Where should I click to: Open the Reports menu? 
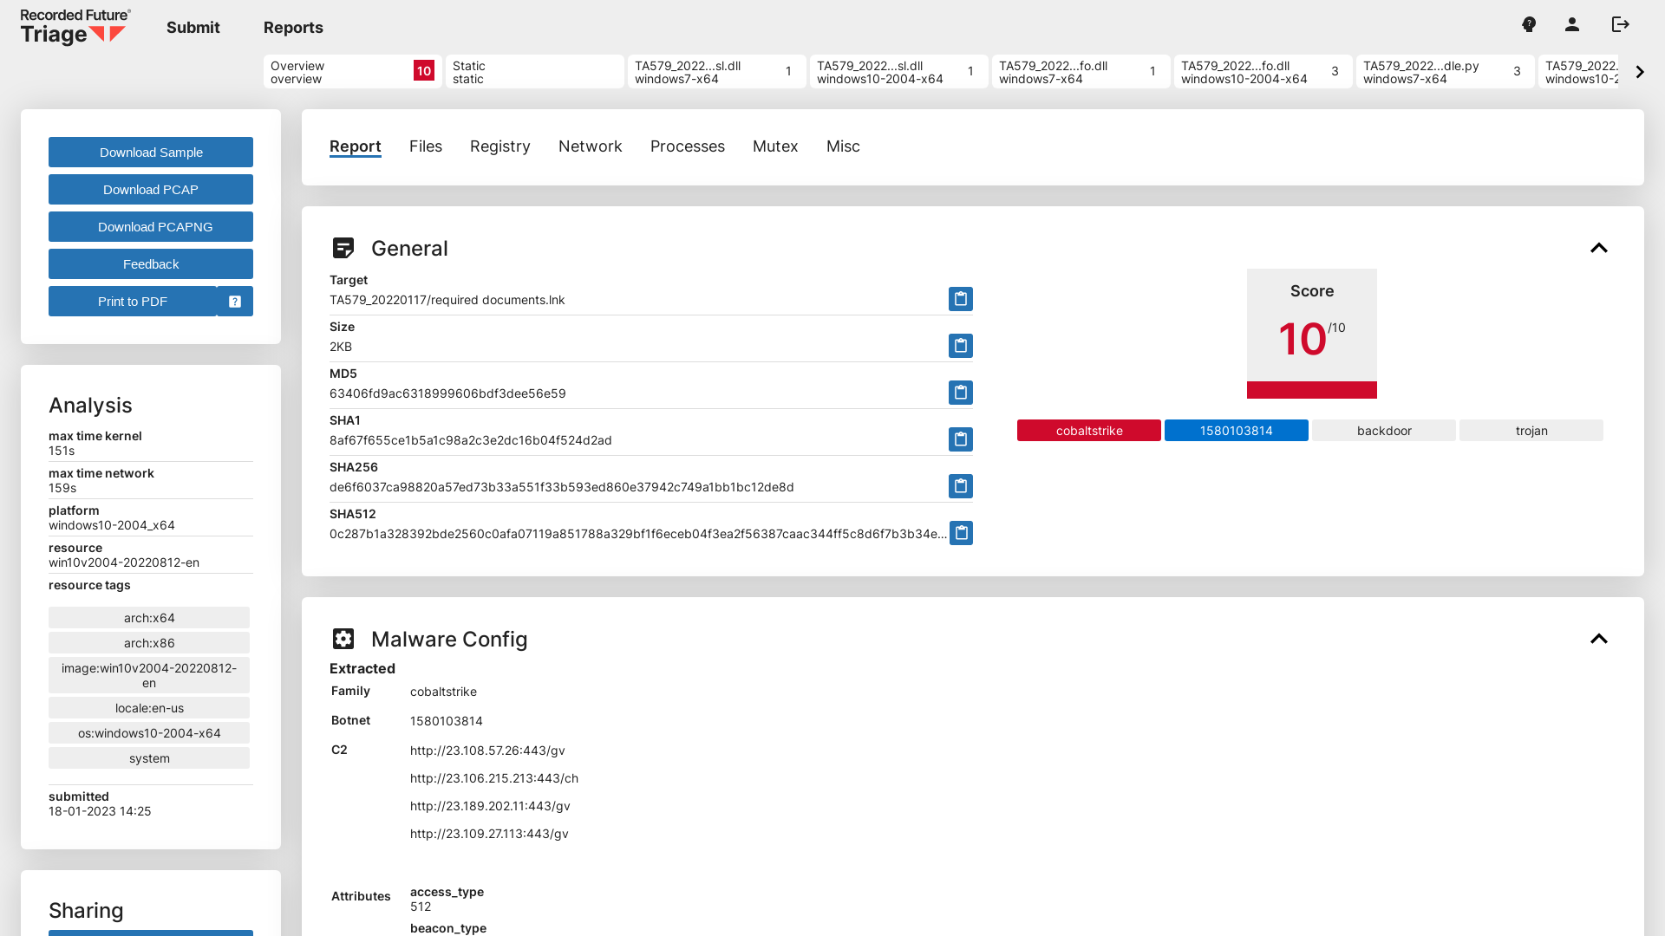click(293, 28)
